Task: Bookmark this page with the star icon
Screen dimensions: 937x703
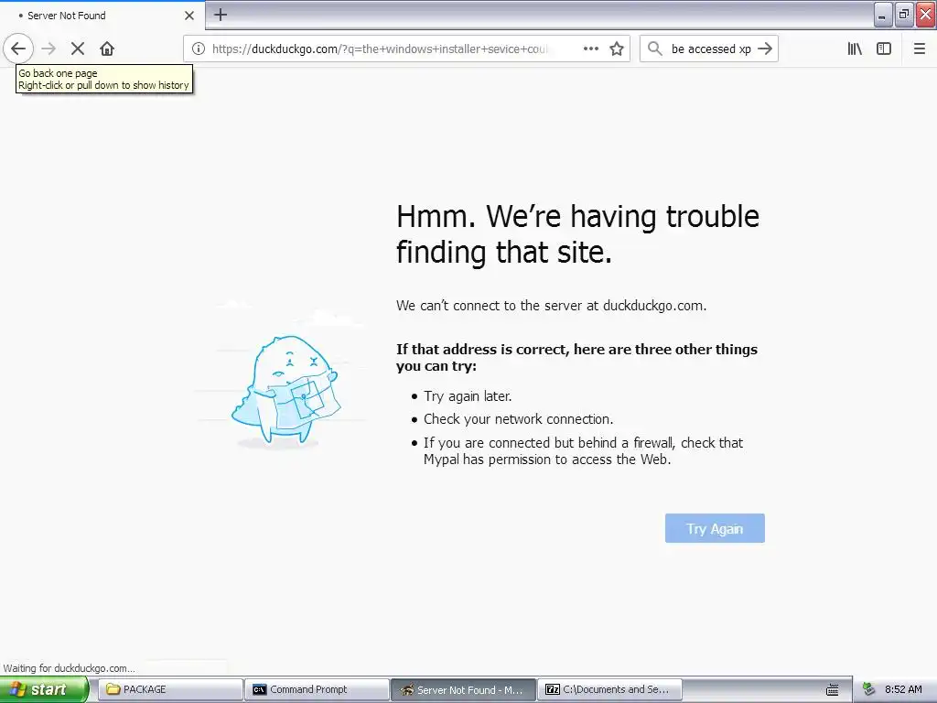Action: click(617, 49)
